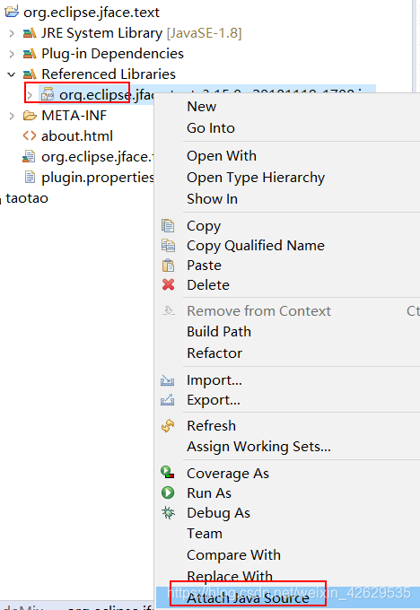The height and width of the screenshot is (610, 420).
Task: Open the Team submenu
Action: pos(205,534)
